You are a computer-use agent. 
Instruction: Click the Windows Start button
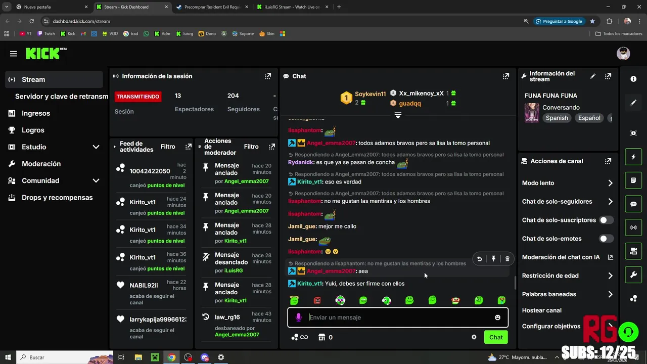(8, 357)
